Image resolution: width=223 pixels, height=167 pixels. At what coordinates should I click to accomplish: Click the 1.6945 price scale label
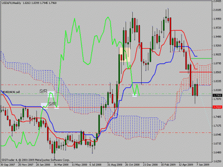(218, 135)
